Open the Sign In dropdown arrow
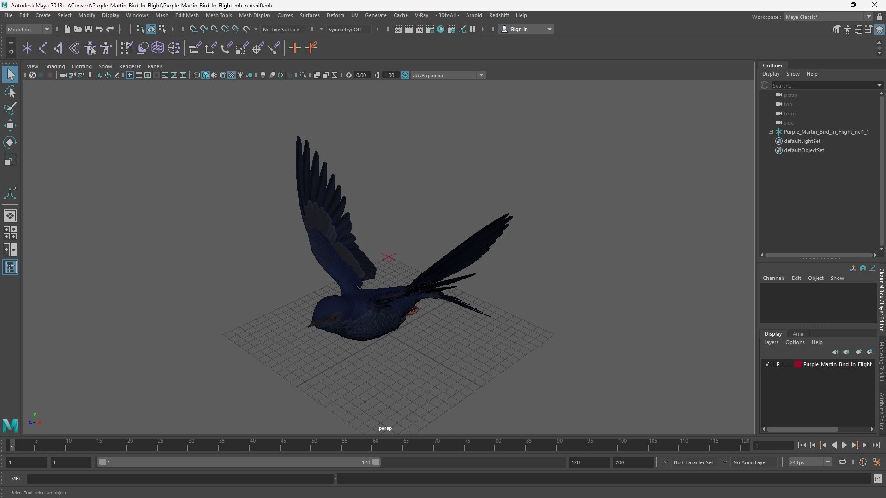The image size is (886, 498). click(549, 29)
